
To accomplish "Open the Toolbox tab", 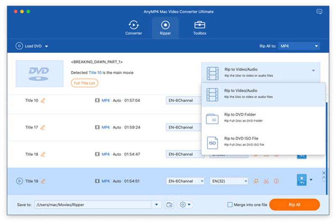I will point(199,28).
